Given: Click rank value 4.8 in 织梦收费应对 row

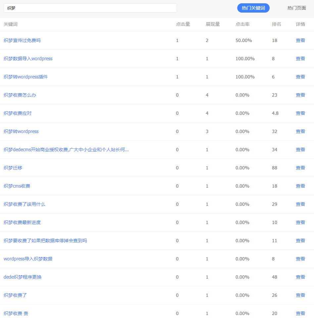Looking at the screenshot, I should [x=275, y=113].
